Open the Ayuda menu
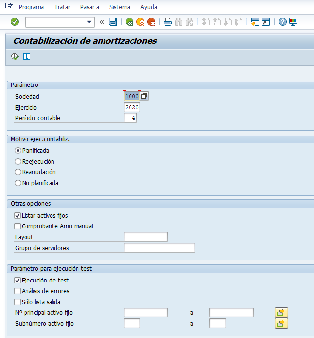 [x=149, y=7]
